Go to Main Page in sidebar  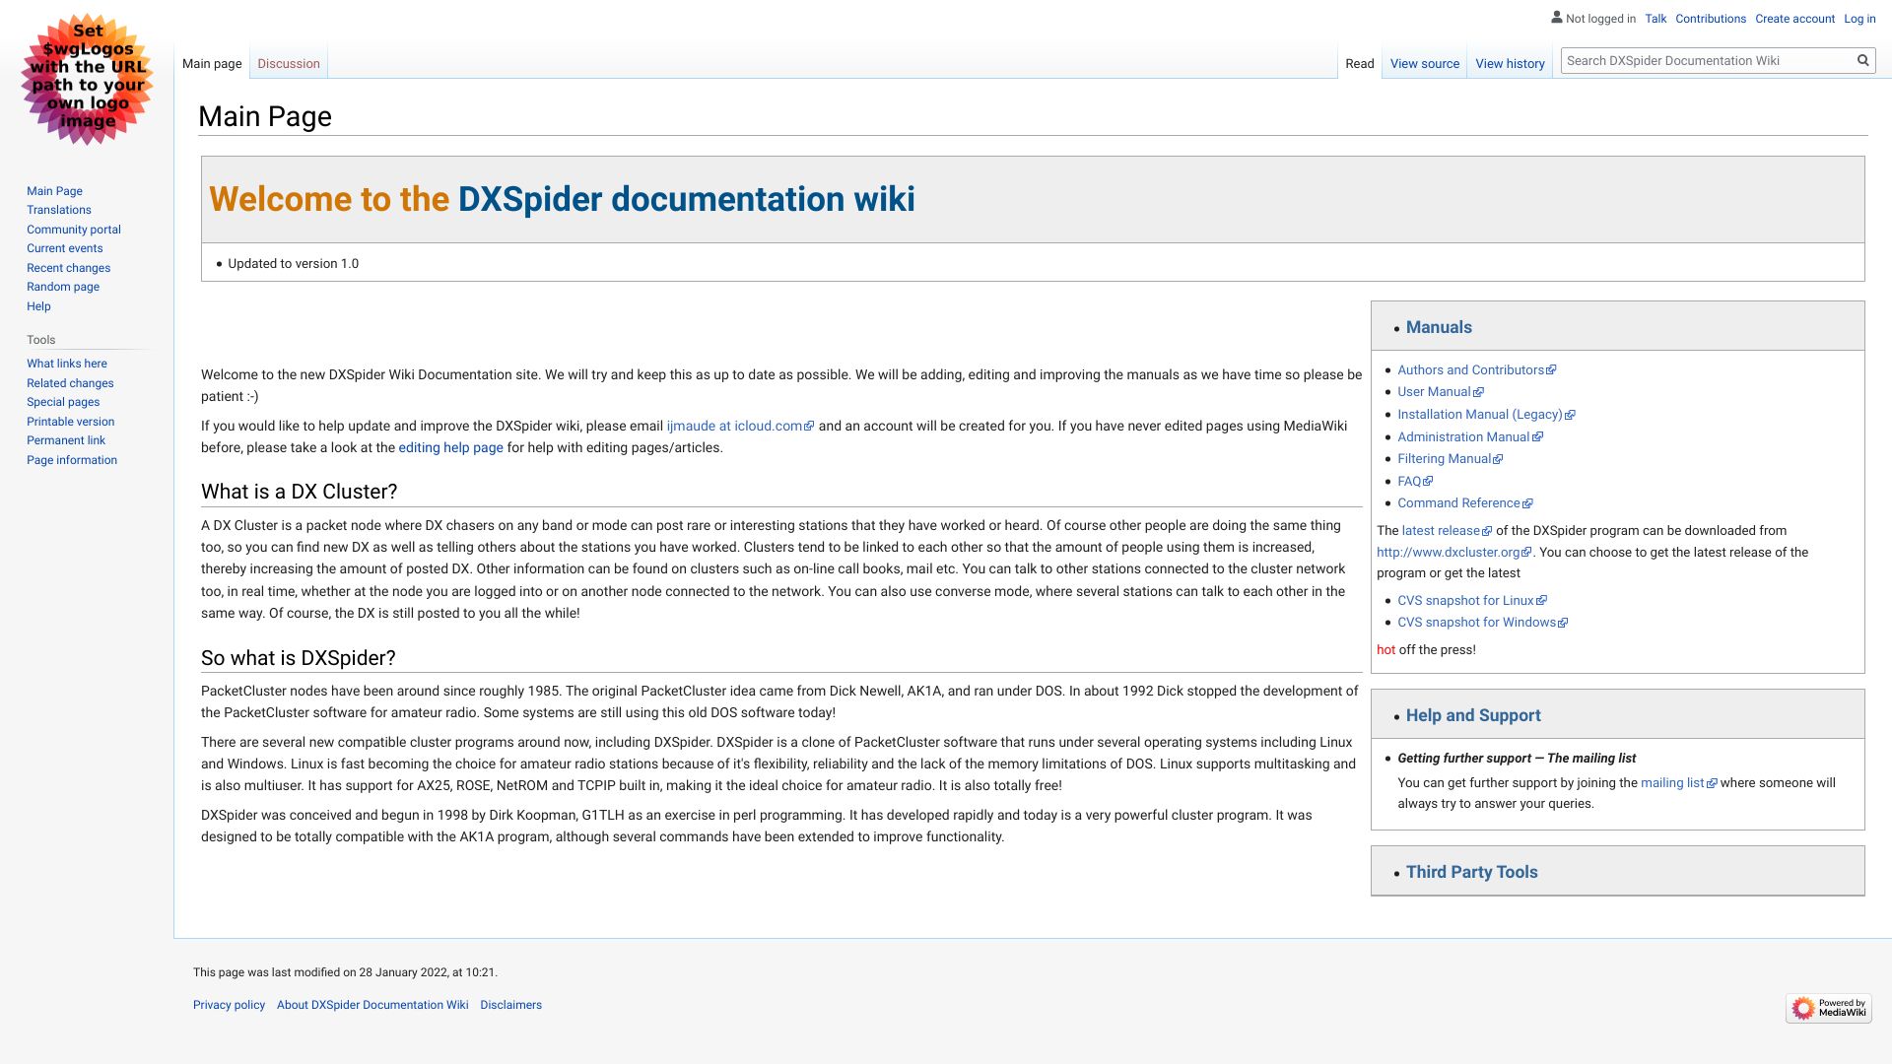coord(54,191)
